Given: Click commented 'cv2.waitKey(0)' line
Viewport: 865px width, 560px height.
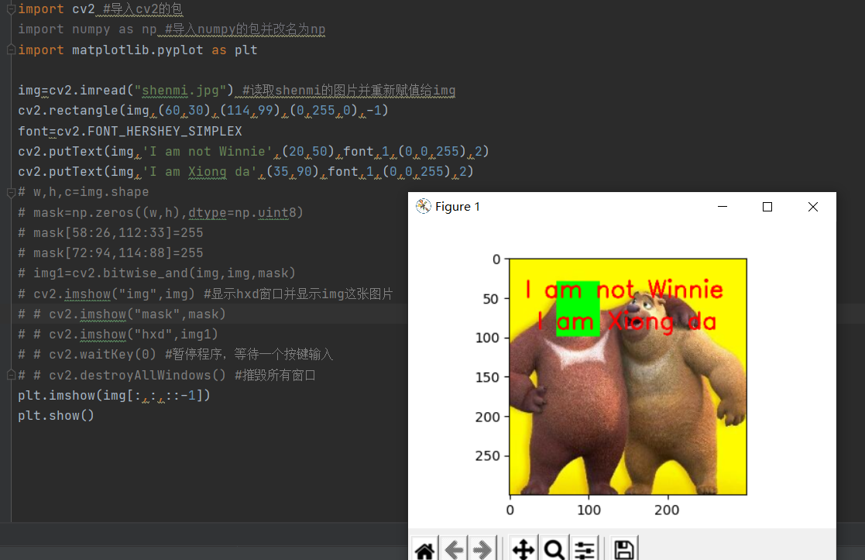Looking at the screenshot, I should (x=176, y=354).
